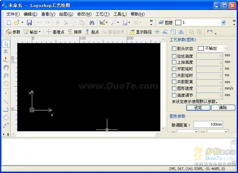
Task: Click the Save disk icon
Action: pyautogui.click(x=29, y=23)
